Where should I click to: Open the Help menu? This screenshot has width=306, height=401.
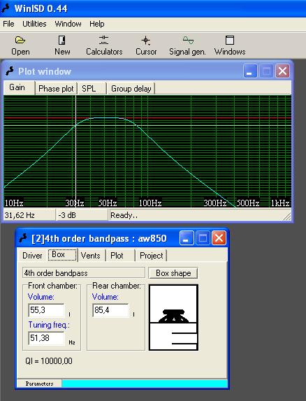pyautogui.click(x=96, y=24)
